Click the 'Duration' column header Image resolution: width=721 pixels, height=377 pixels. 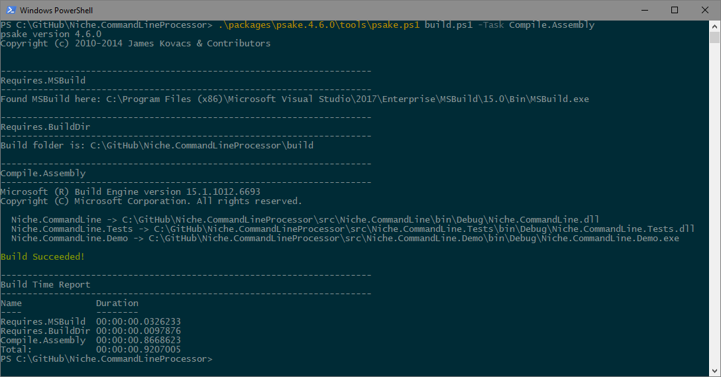tap(117, 303)
